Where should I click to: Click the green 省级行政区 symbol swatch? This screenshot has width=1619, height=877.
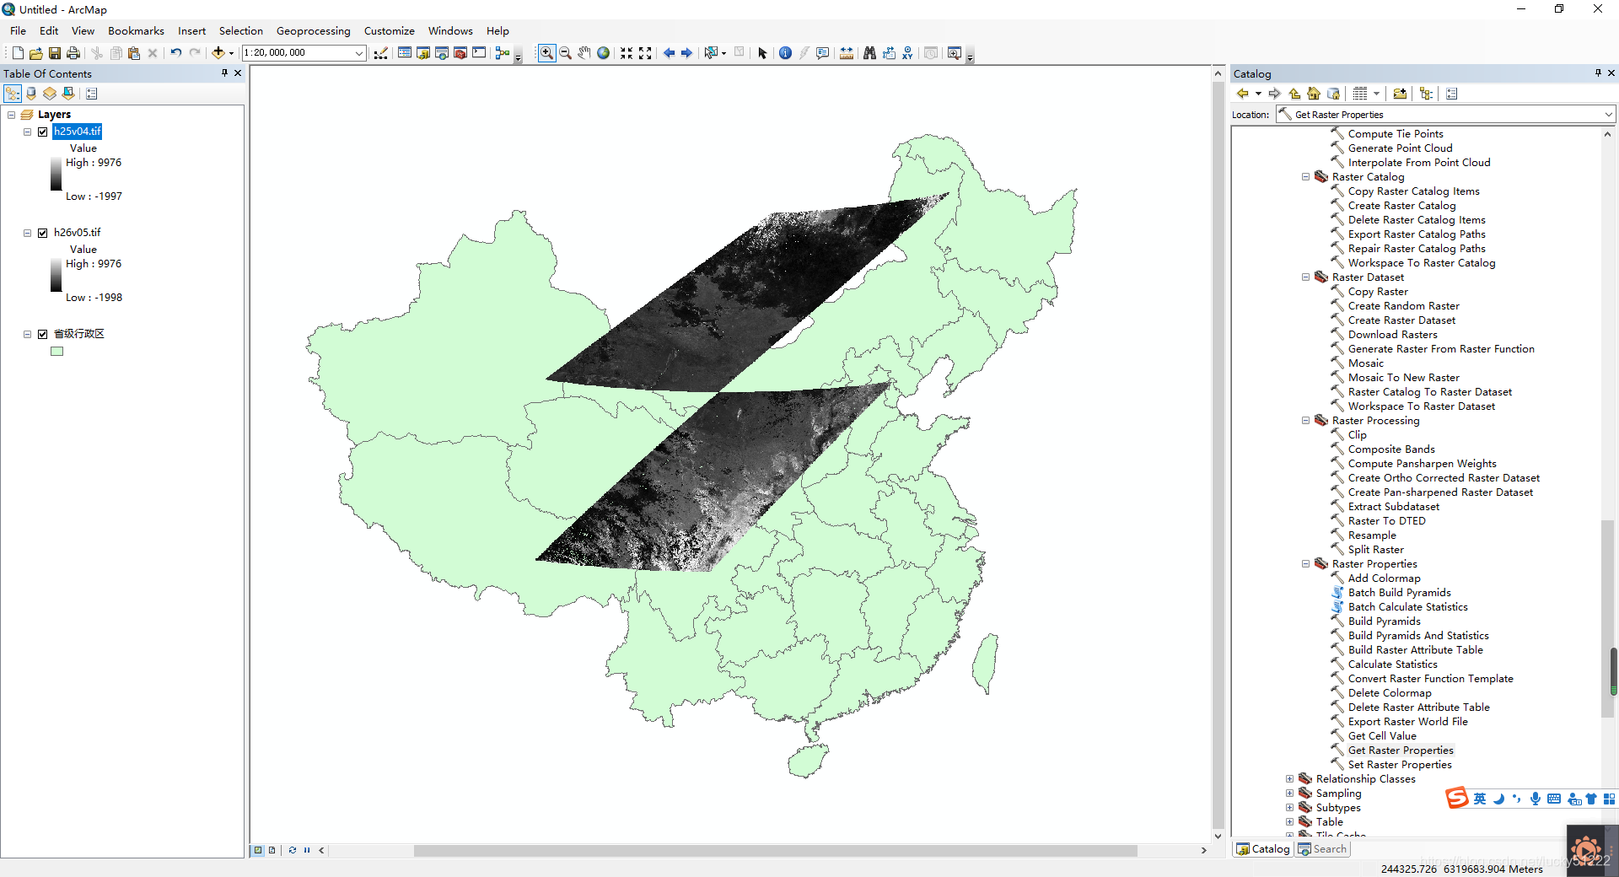[56, 351]
